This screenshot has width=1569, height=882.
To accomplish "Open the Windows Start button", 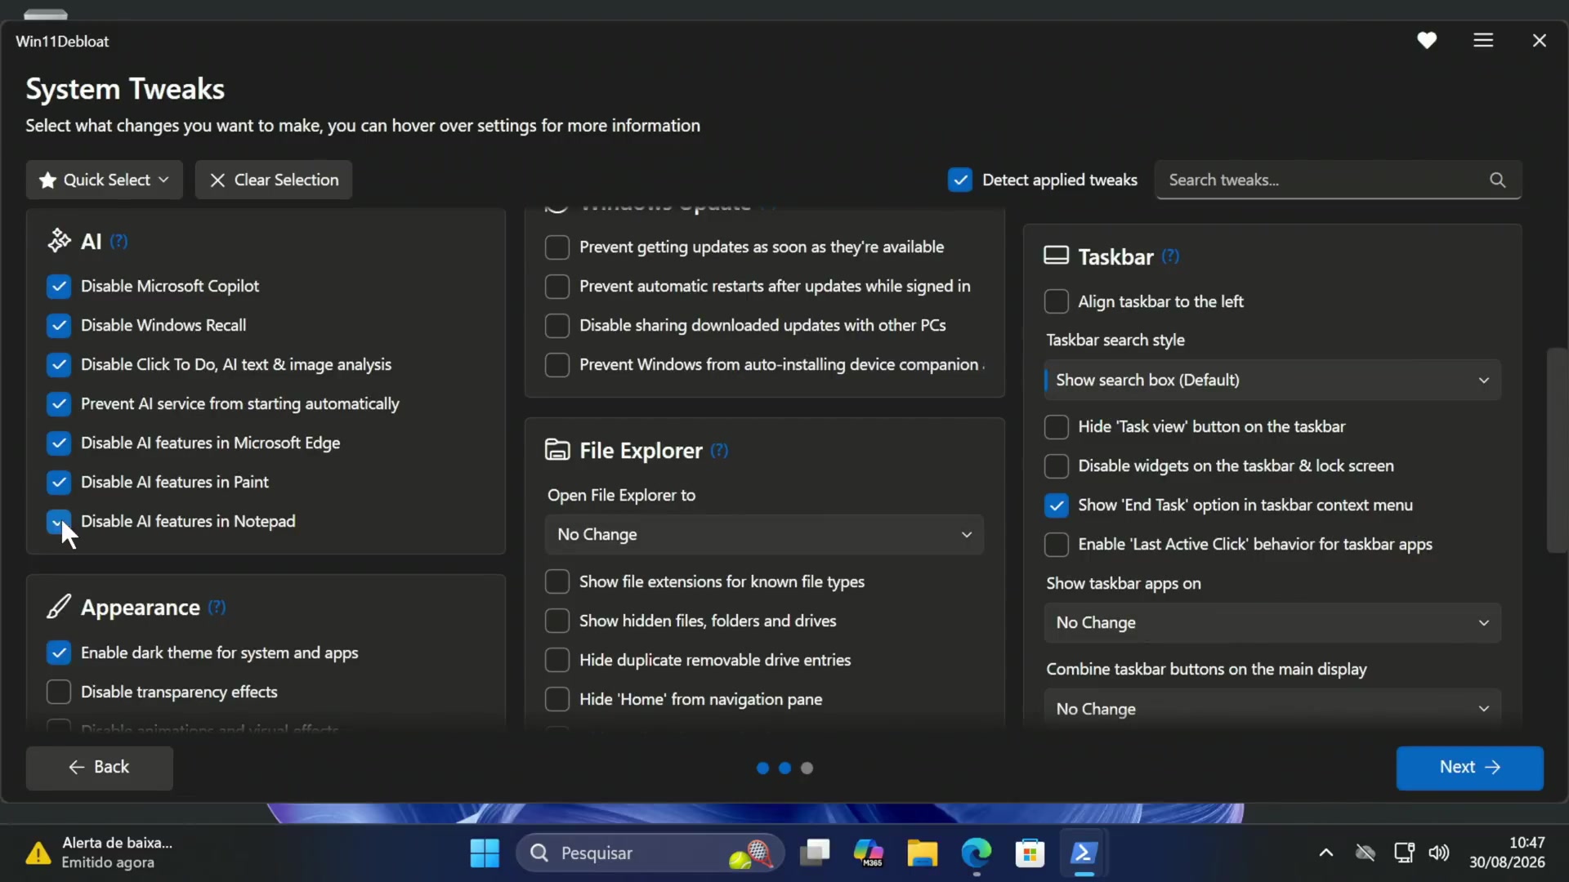I will [485, 853].
